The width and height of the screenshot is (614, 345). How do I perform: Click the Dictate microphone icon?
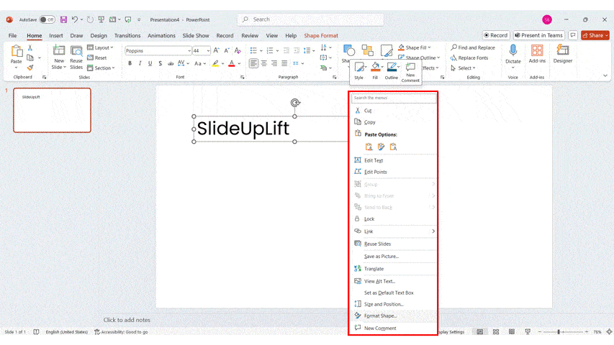[513, 51]
